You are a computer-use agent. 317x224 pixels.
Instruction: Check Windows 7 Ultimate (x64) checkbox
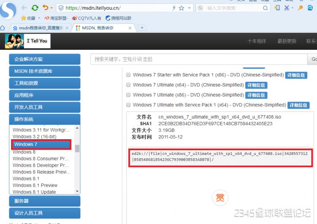(x=128, y=85)
